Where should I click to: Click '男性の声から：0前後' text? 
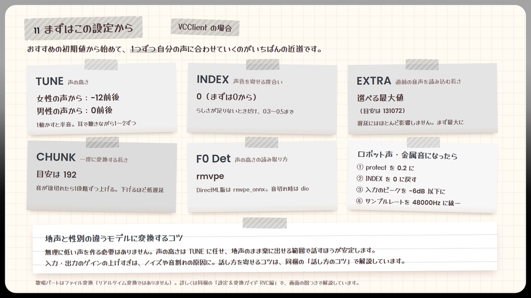pyautogui.click(x=75, y=111)
